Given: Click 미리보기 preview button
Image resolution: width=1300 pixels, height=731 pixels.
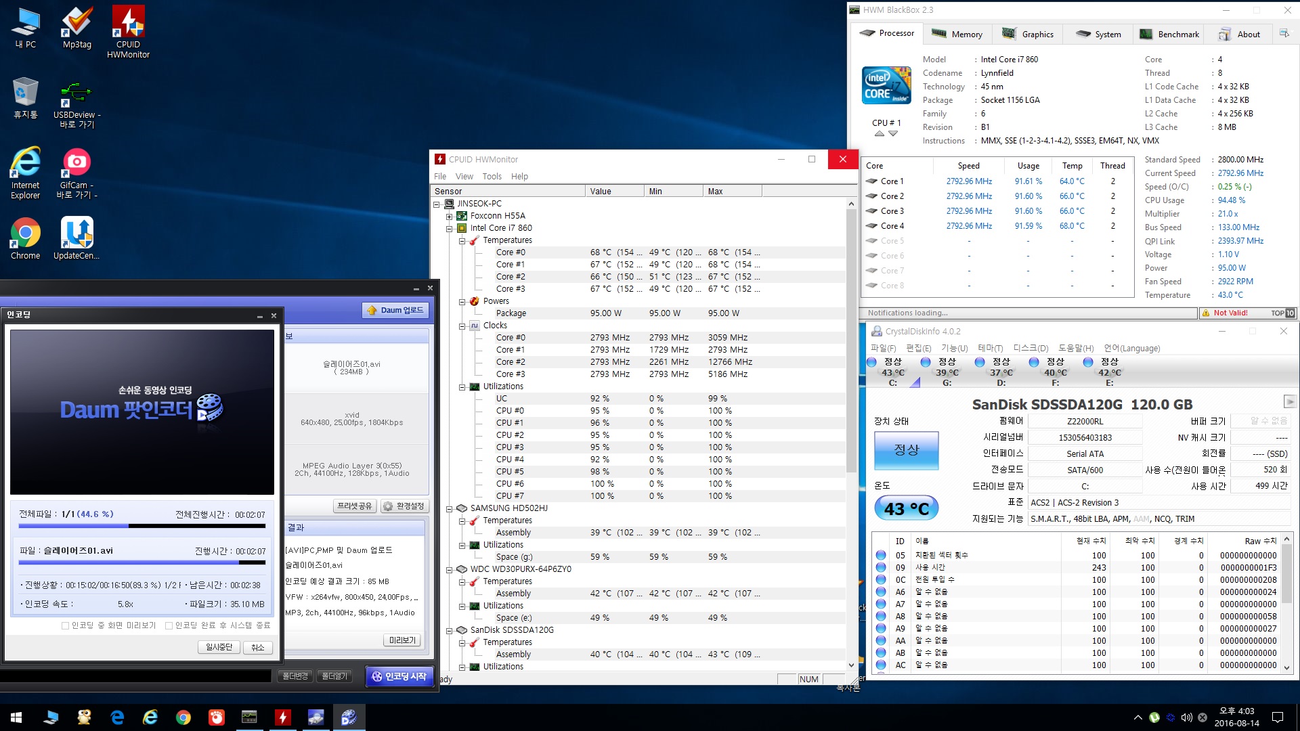Looking at the screenshot, I should coord(402,640).
